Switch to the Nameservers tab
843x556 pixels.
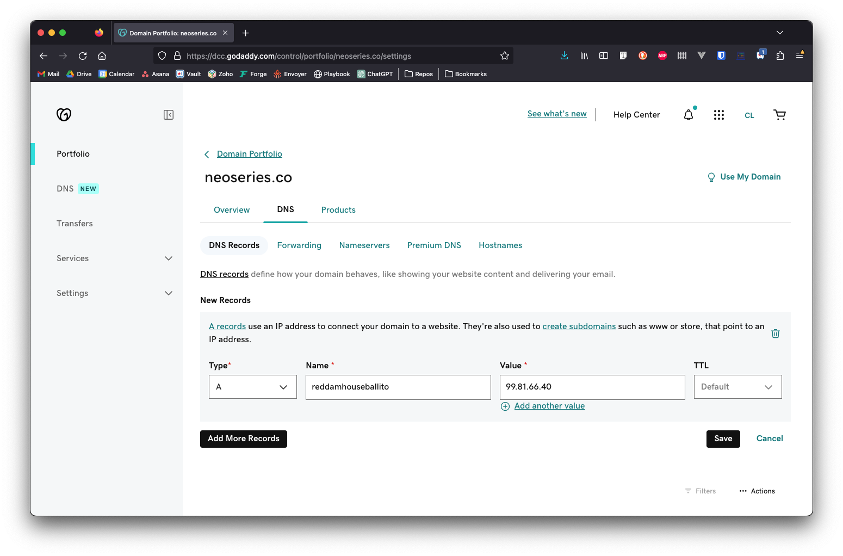(x=364, y=245)
